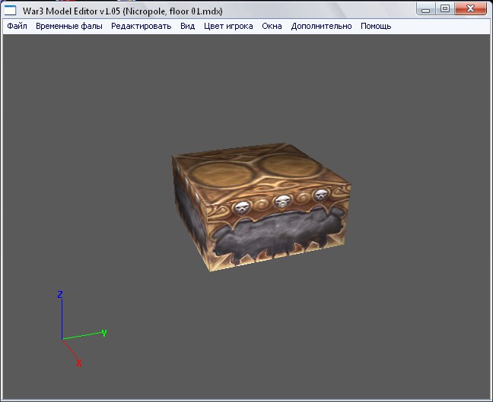This screenshot has width=493, height=402.
Task: Click the blue Z axis label
Action: 60,294
